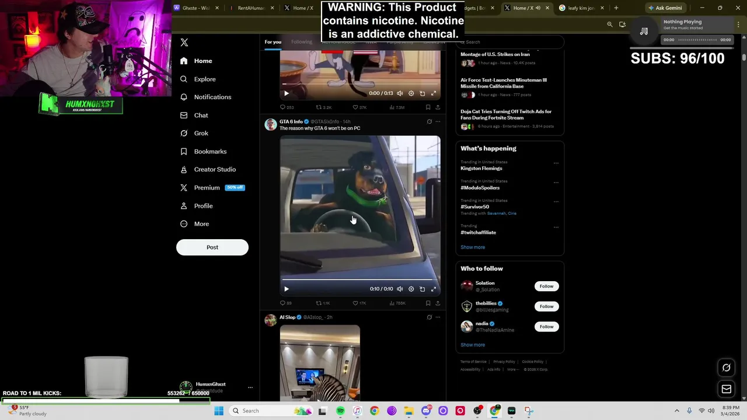The width and height of the screenshot is (747, 420).
Task: Bookmark the GTA 6 Info post
Action: pyautogui.click(x=428, y=303)
